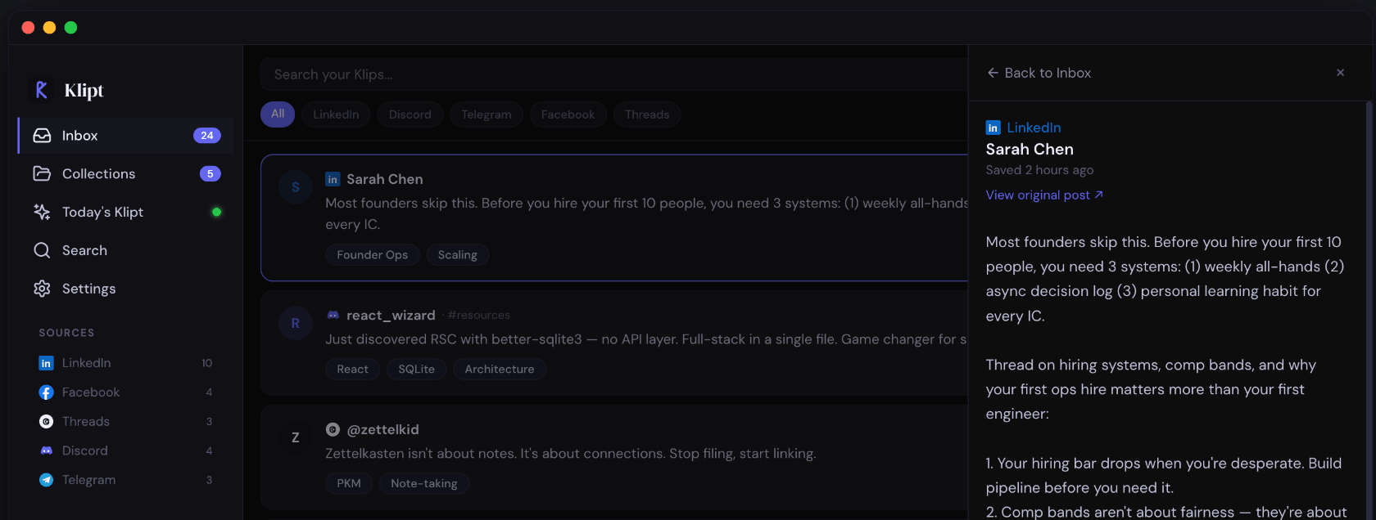Click the Telegram icon under Sources

47,480
